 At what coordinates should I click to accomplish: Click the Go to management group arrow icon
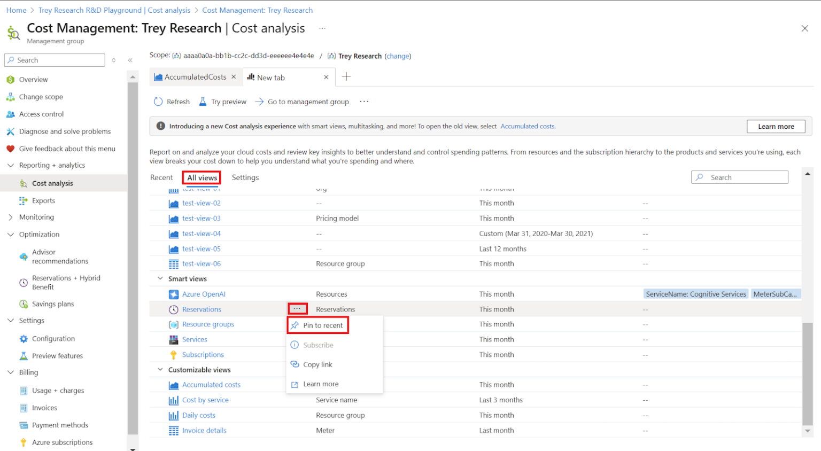click(x=260, y=102)
